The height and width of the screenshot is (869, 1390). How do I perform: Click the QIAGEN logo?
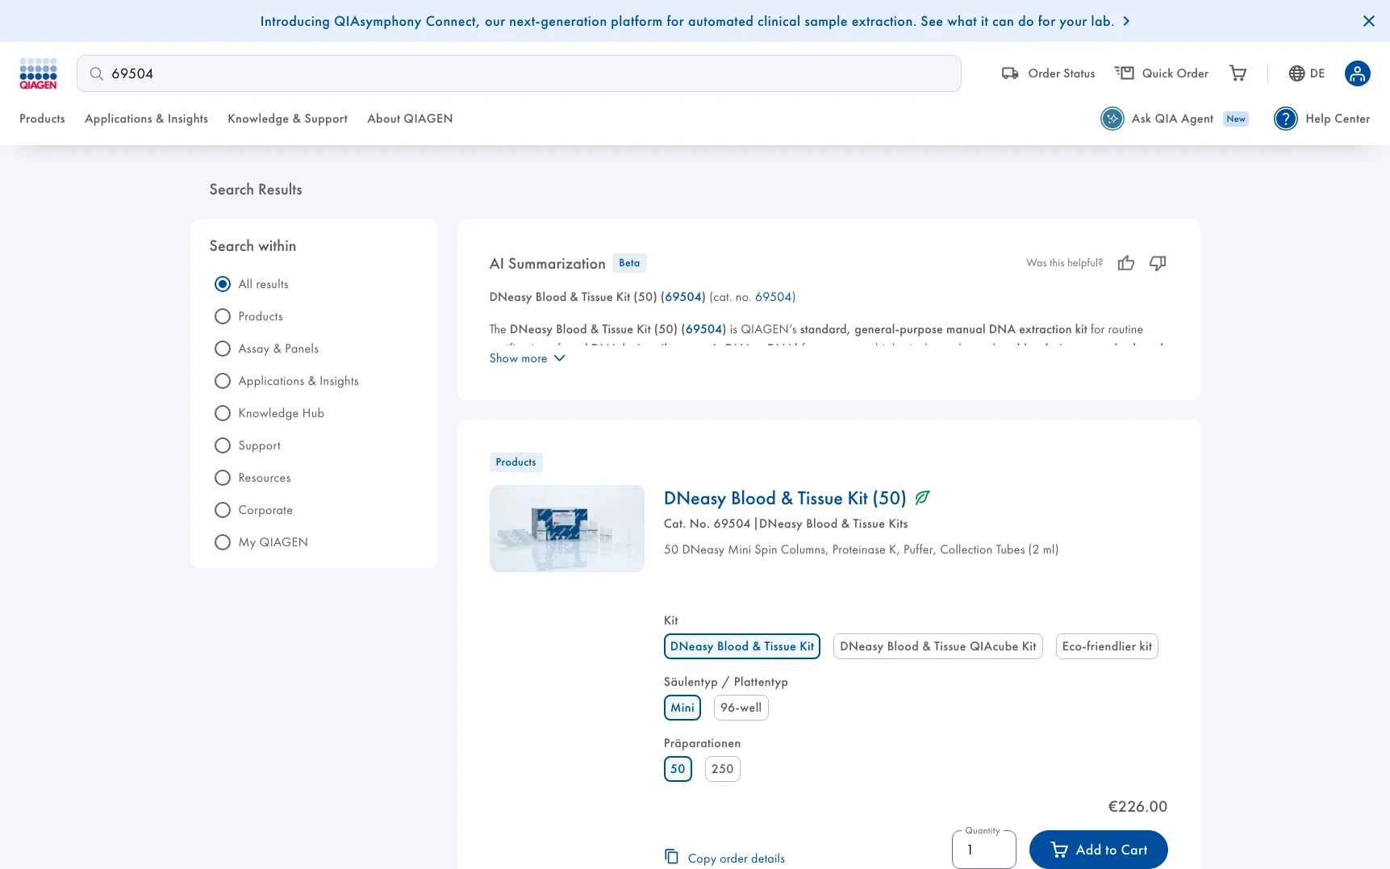(x=38, y=73)
